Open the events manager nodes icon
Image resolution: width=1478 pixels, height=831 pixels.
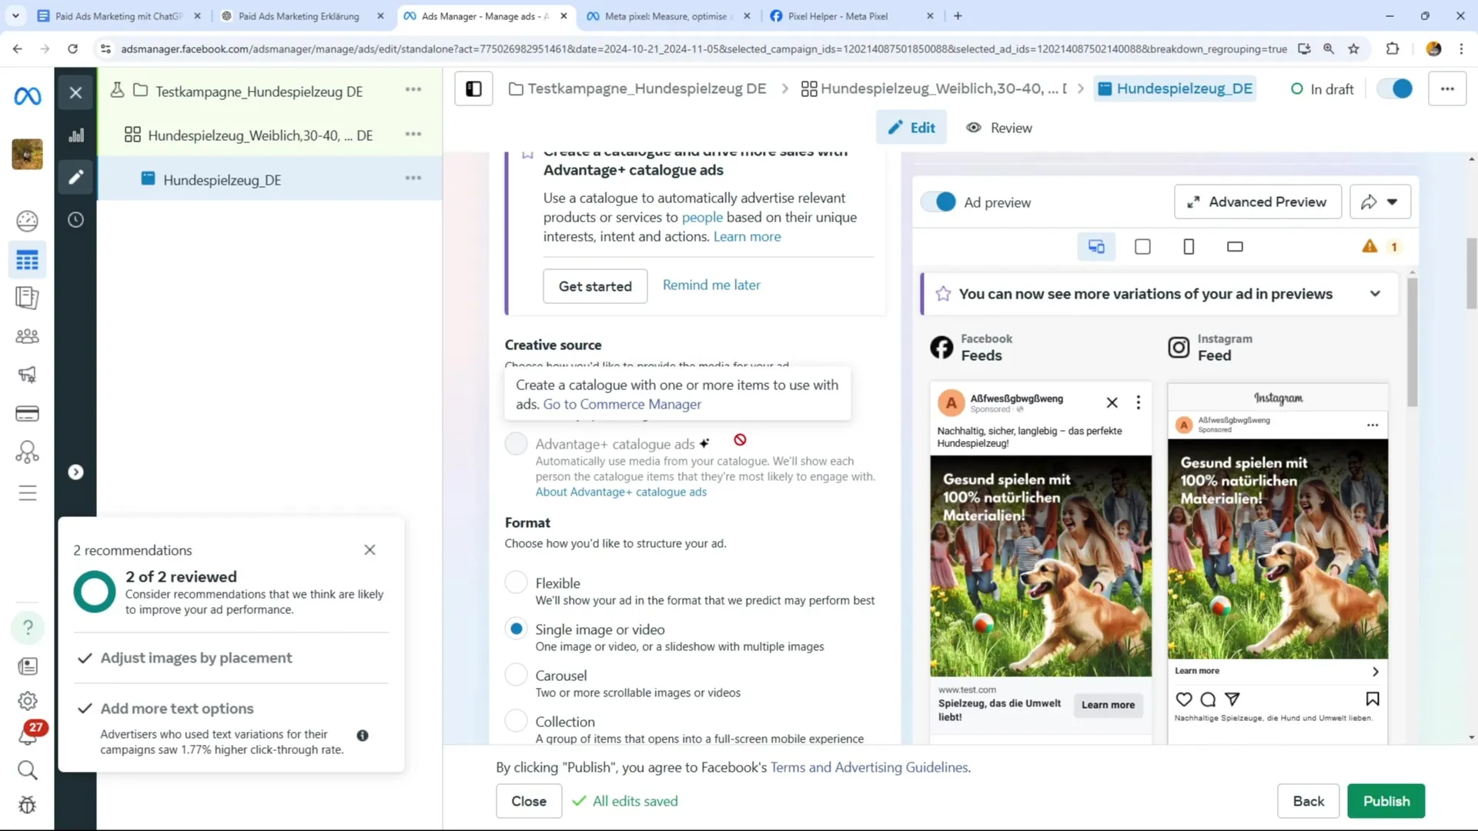pos(27,452)
